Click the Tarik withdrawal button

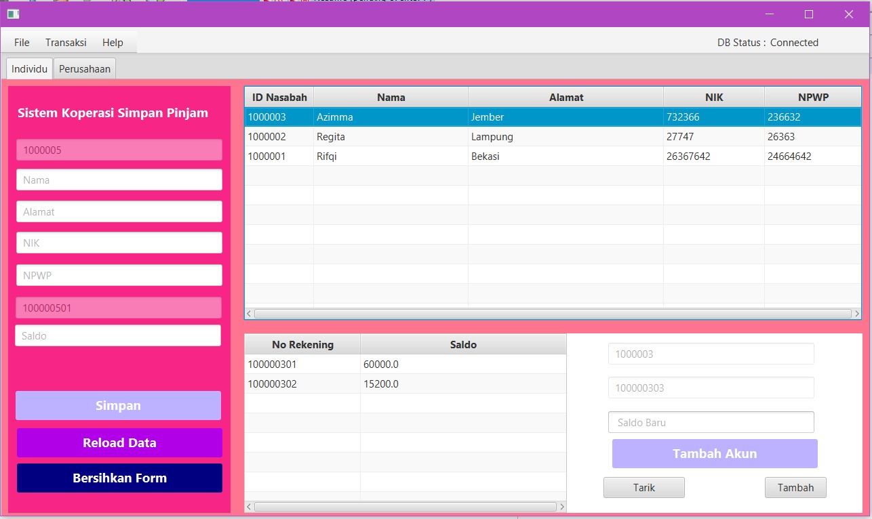click(643, 487)
